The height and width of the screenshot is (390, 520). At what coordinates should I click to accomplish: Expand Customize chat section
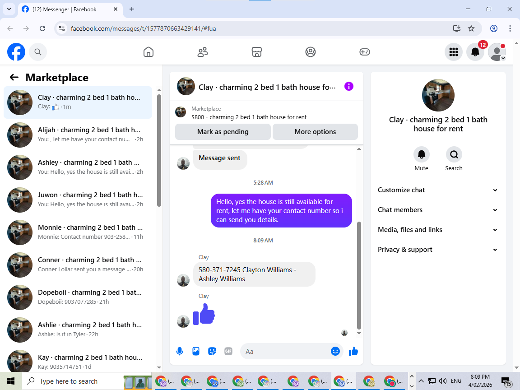click(438, 190)
